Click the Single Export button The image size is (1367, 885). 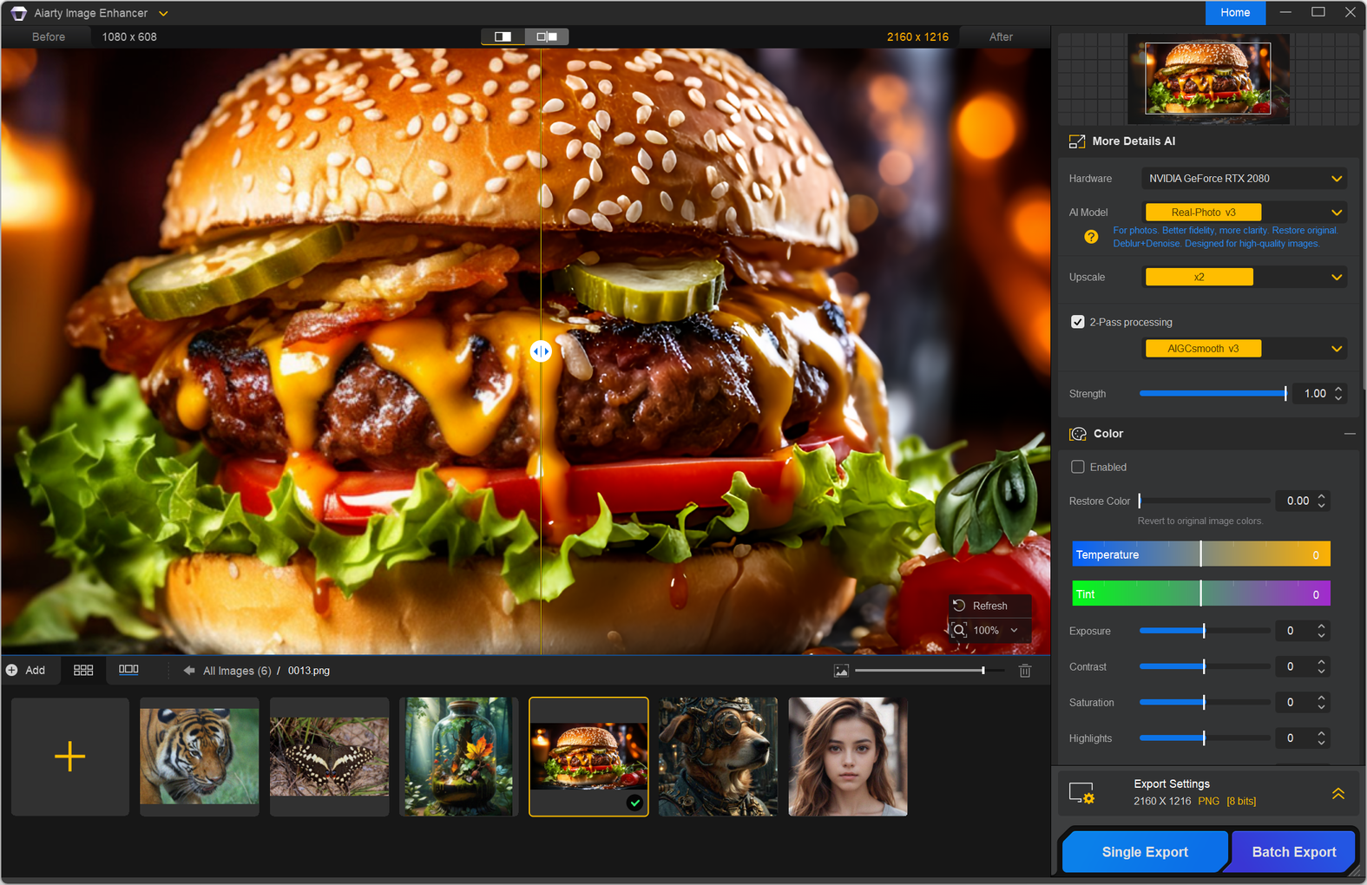click(x=1145, y=852)
